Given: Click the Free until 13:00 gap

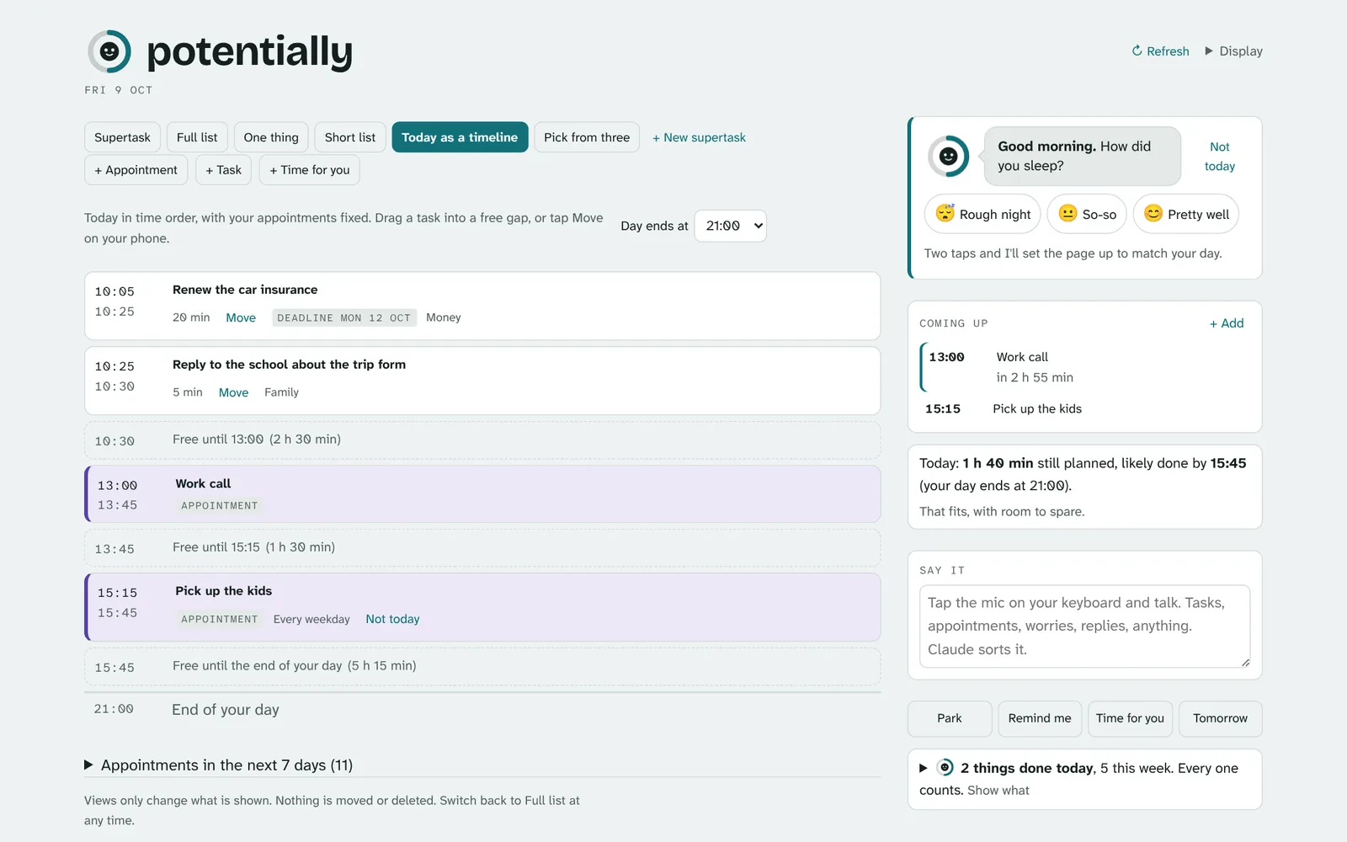Looking at the screenshot, I should click(482, 440).
